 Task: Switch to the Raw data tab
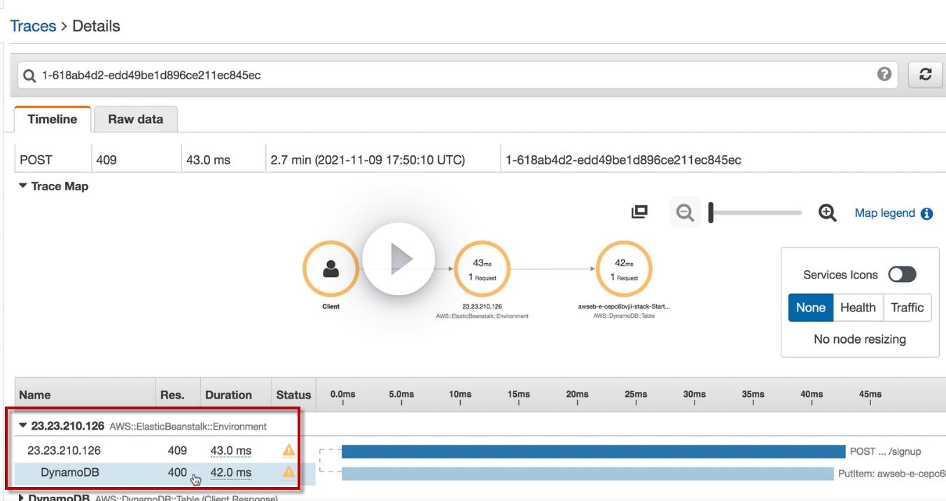136,119
